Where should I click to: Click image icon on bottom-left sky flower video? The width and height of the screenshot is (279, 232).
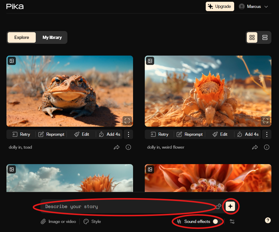[x=12, y=169]
